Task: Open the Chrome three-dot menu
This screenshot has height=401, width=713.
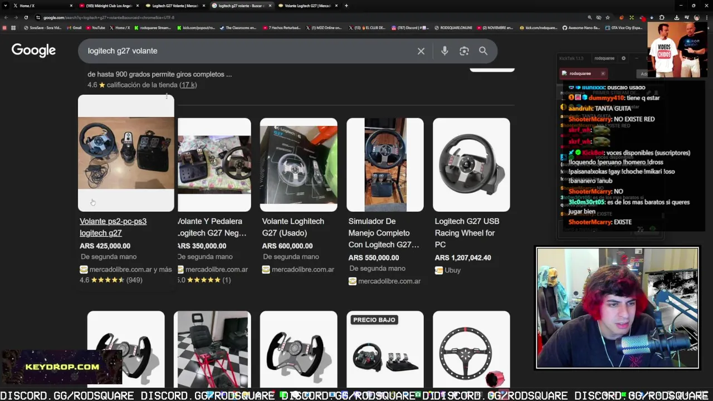Action: 707,17
